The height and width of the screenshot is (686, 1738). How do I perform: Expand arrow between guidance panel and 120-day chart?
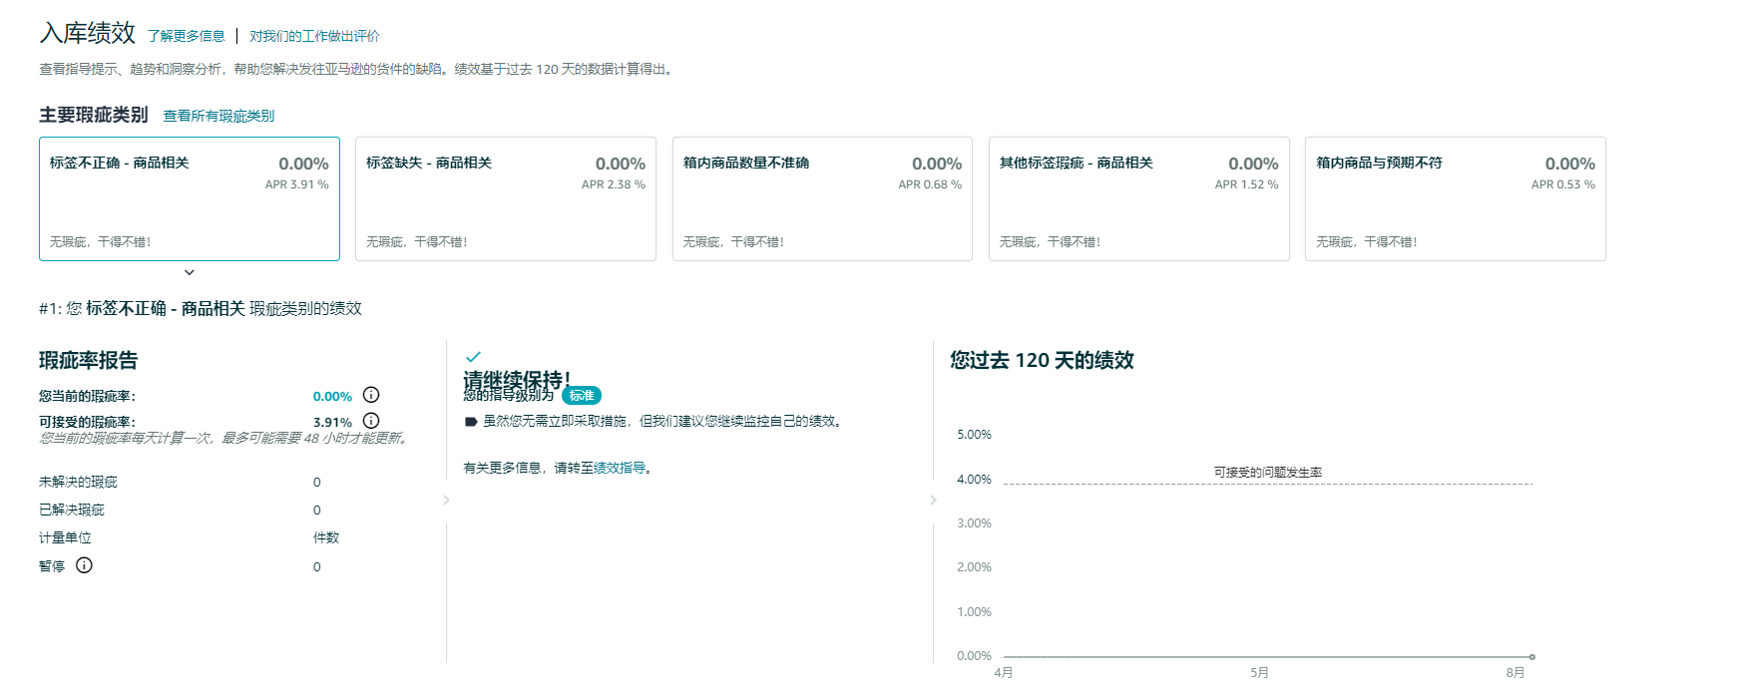[x=933, y=500]
